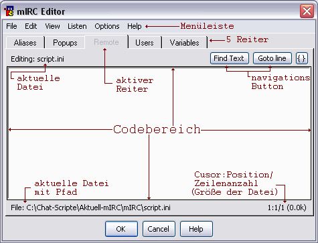Switch to the Variables tab
The image size is (318, 243).
pyautogui.click(x=184, y=42)
